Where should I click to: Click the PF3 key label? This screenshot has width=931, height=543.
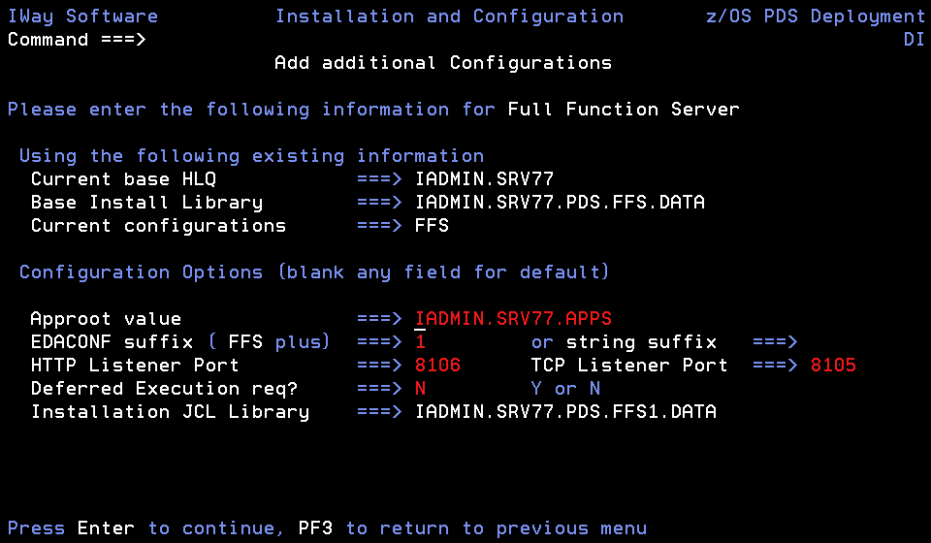click(315, 528)
